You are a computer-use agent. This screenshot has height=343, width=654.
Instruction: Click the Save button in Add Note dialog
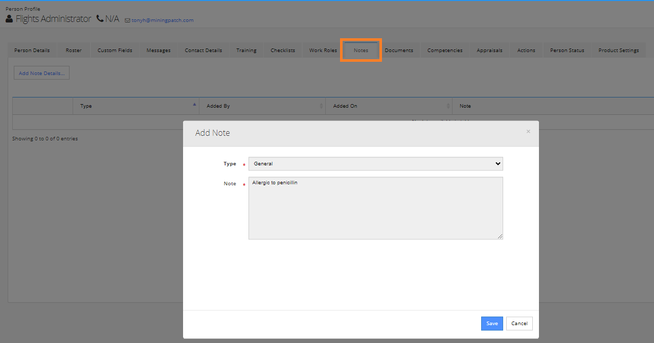tap(491, 323)
